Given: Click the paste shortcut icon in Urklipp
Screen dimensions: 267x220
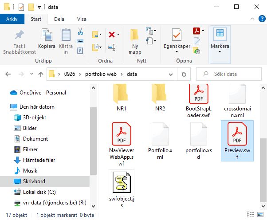Looking at the screenshot, I should 80,51.
